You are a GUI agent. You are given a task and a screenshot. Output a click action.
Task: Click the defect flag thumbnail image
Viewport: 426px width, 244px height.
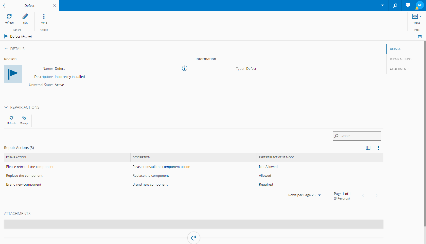[13, 74]
